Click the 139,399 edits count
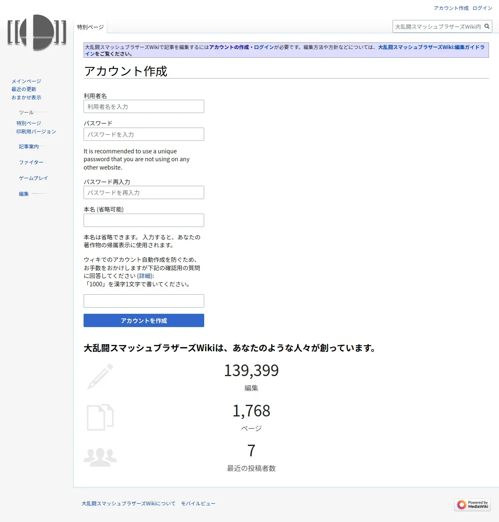This screenshot has width=499, height=522. click(x=251, y=370)
